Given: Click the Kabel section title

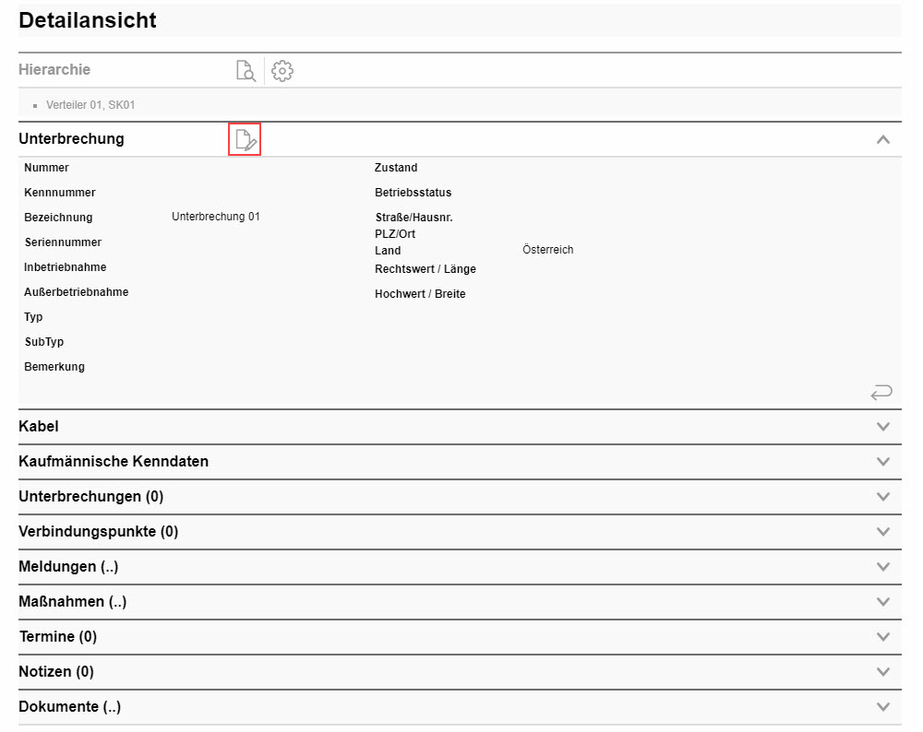Looking at the screenshot, I should 39,427.
